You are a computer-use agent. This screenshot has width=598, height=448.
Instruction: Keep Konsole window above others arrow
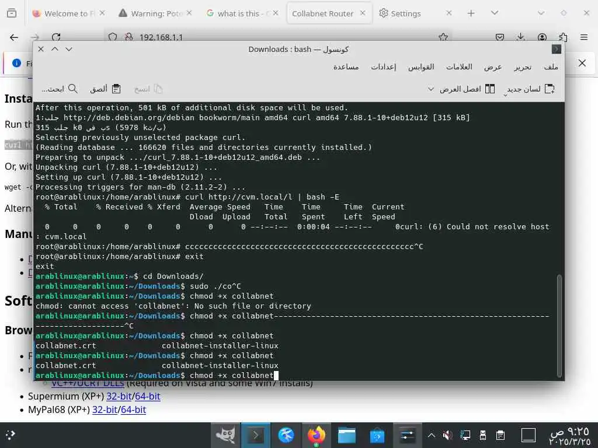[x=55, y=49]
